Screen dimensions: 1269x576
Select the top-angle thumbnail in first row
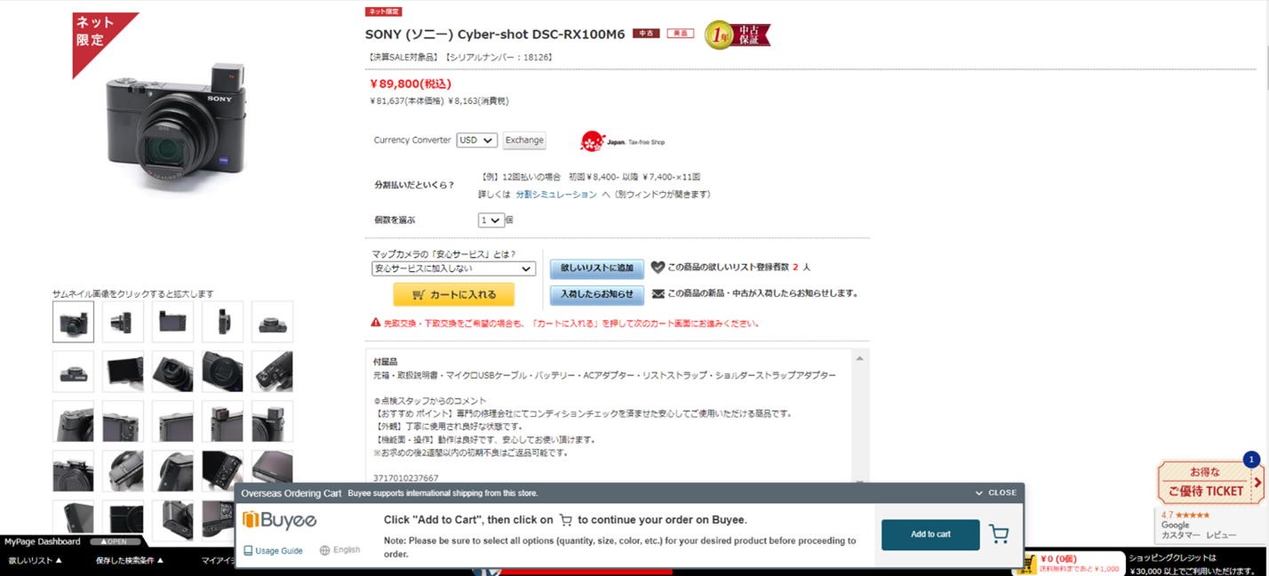click(272, 322)
